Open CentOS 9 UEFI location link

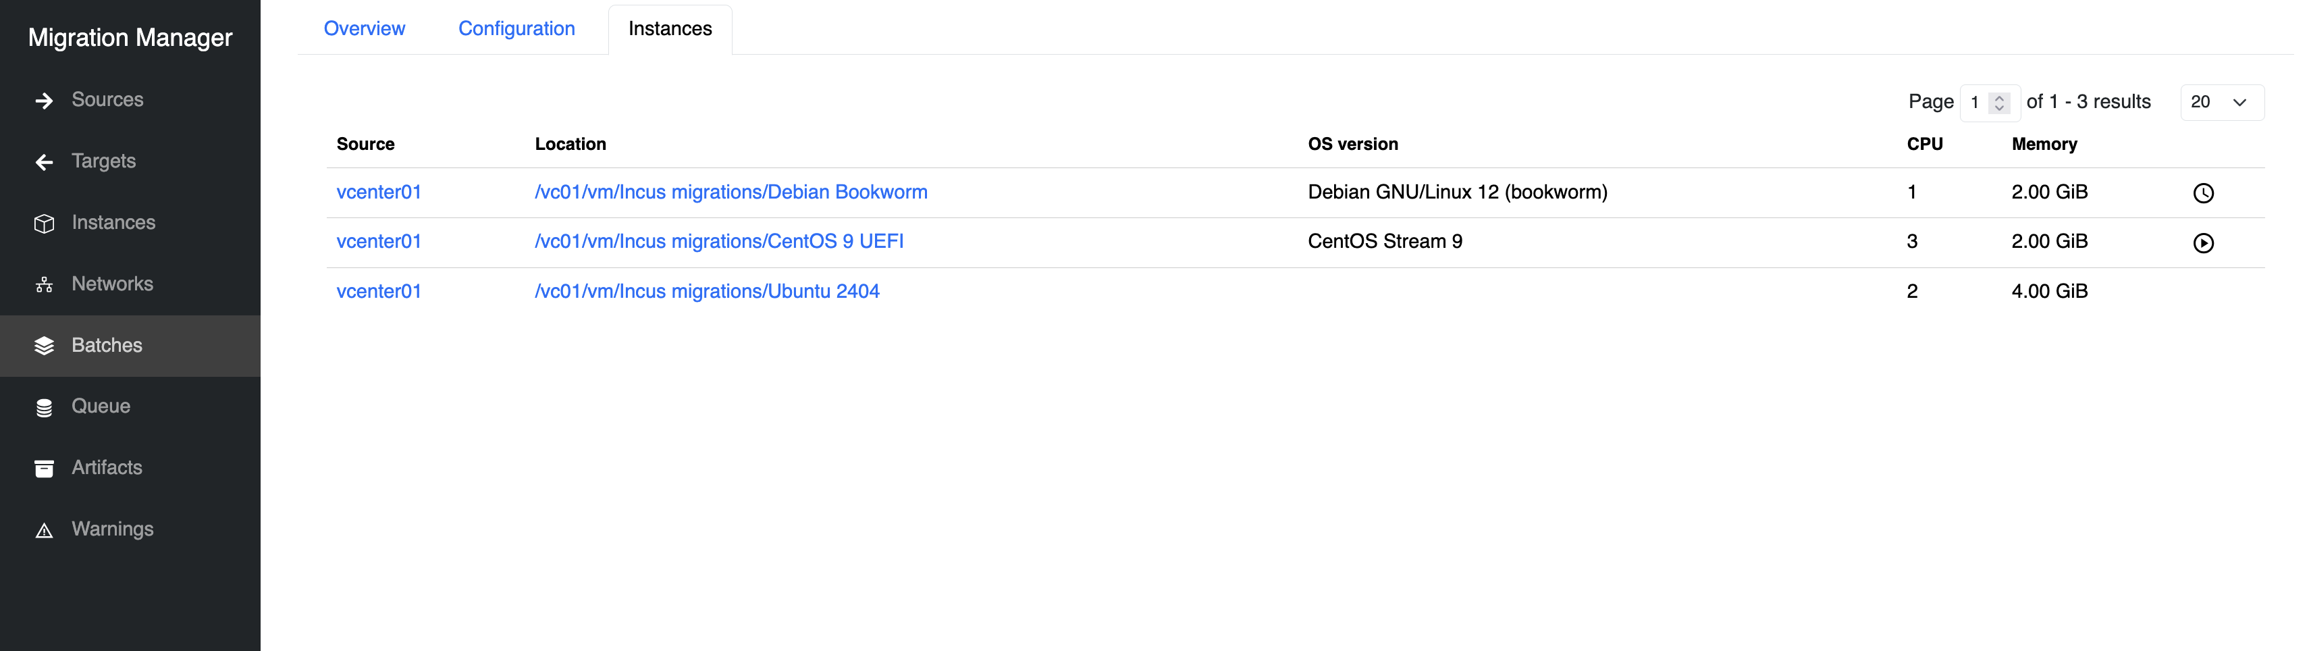[x=719, y=241]
